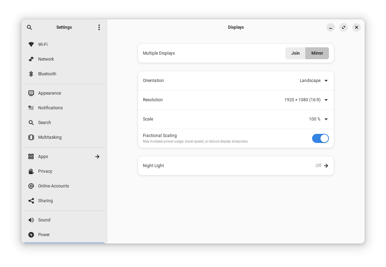
Task: Open the Appearance settings panel
Action: (49, 93)
